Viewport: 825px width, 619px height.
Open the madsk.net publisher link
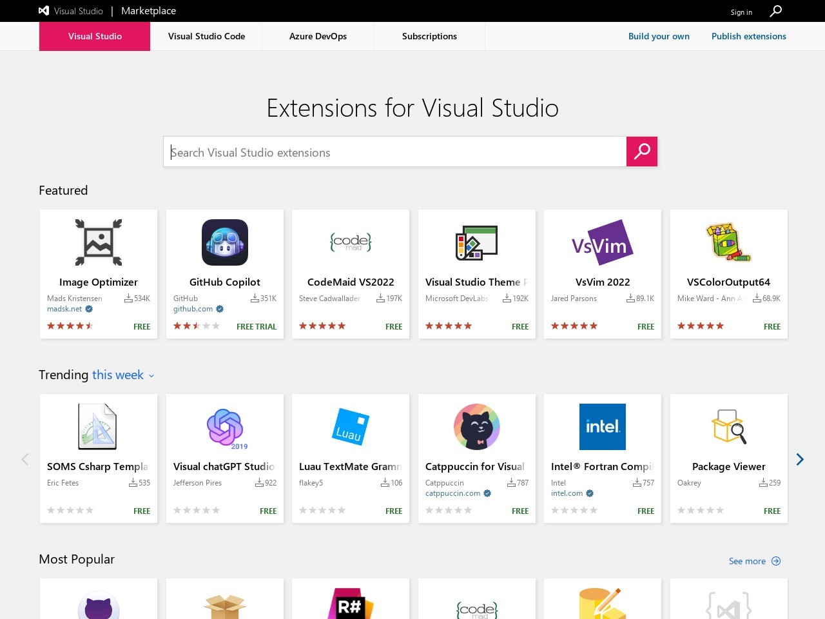point(64,309)
